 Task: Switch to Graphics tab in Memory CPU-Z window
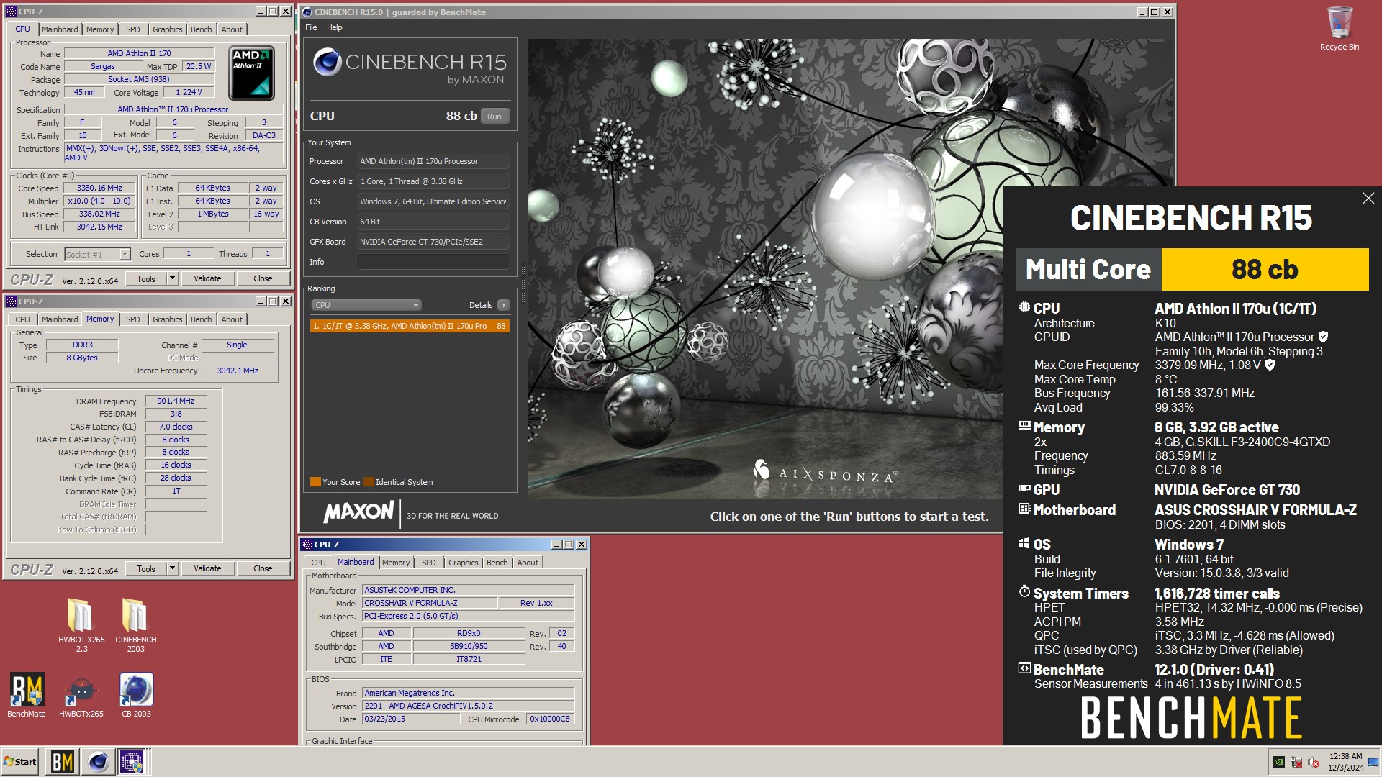tap(168, 319)
